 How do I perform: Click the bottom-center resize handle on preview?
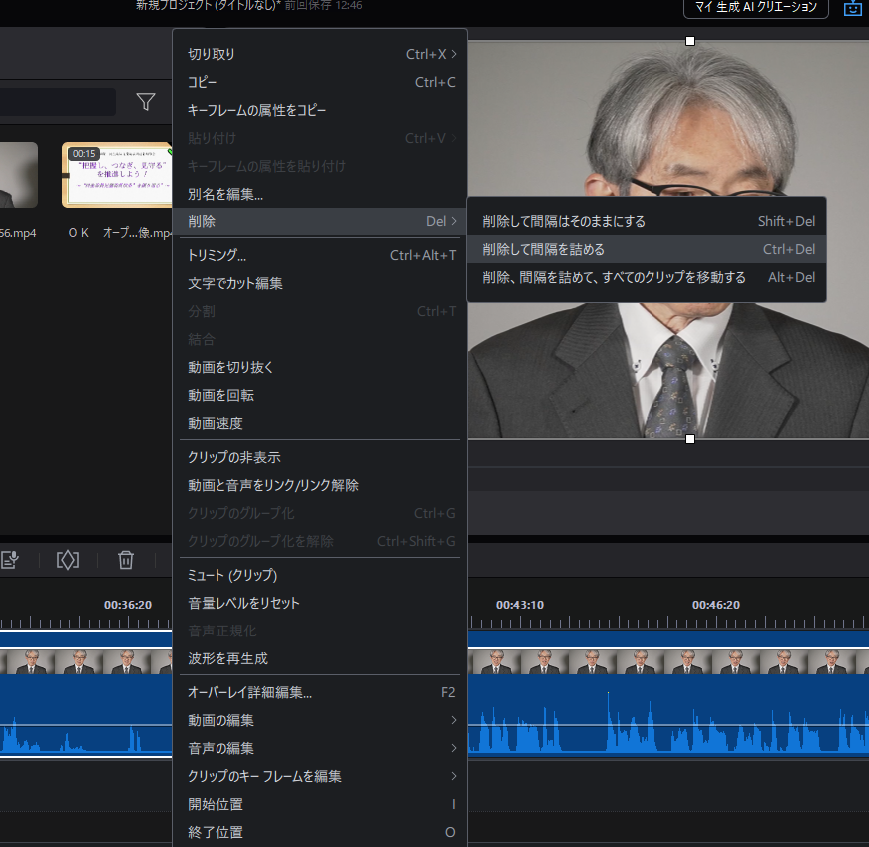(689, 439)
